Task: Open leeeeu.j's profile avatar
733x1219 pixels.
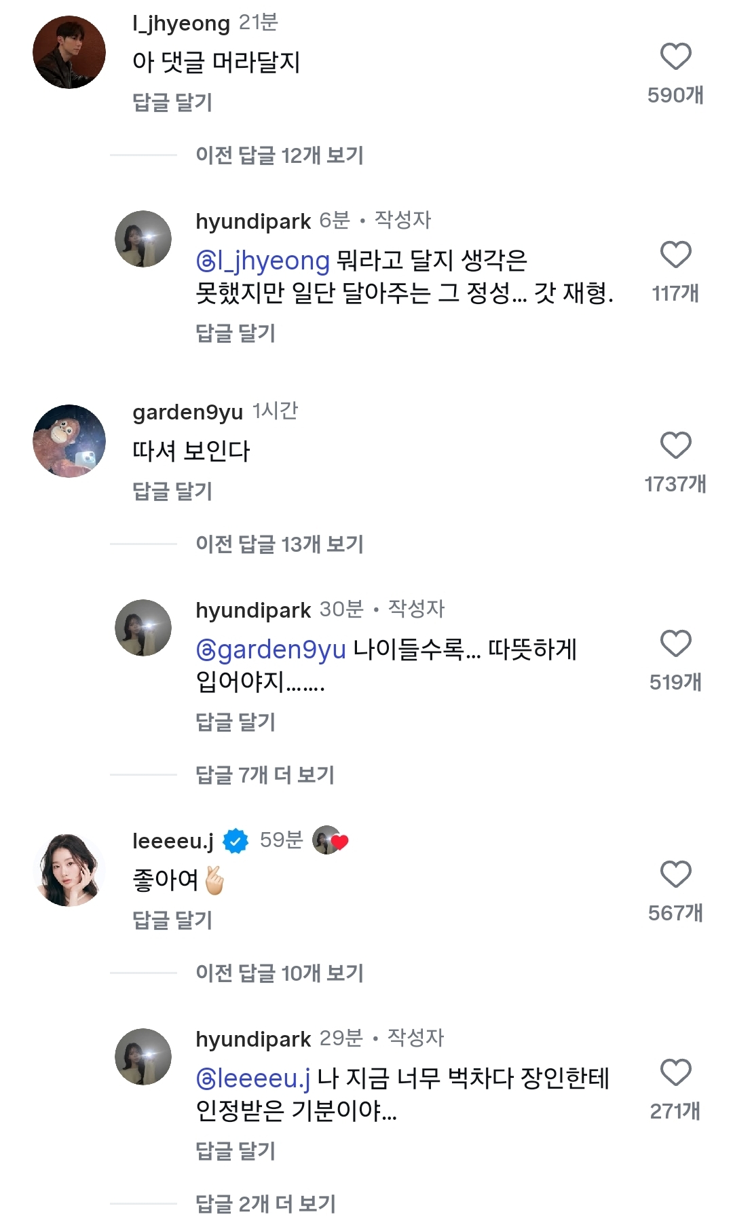Action: (69, 871)
